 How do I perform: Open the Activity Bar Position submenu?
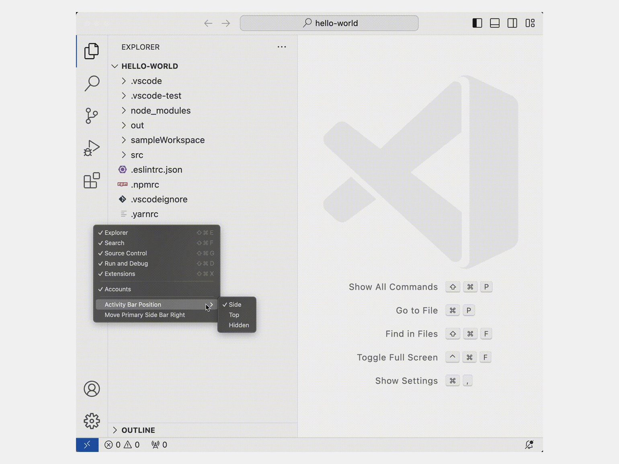[156, 305]
